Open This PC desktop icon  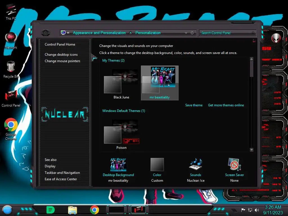pyautogui.click(x=11, y=12)
